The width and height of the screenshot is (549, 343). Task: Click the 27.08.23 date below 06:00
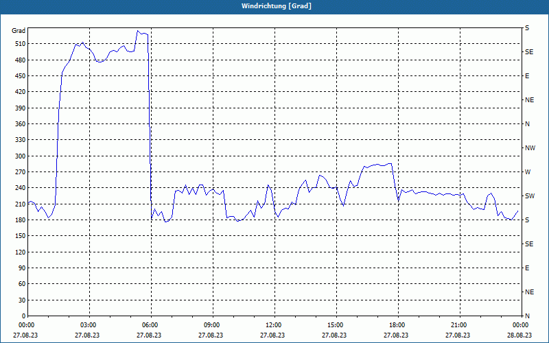[x=149, y=335]
